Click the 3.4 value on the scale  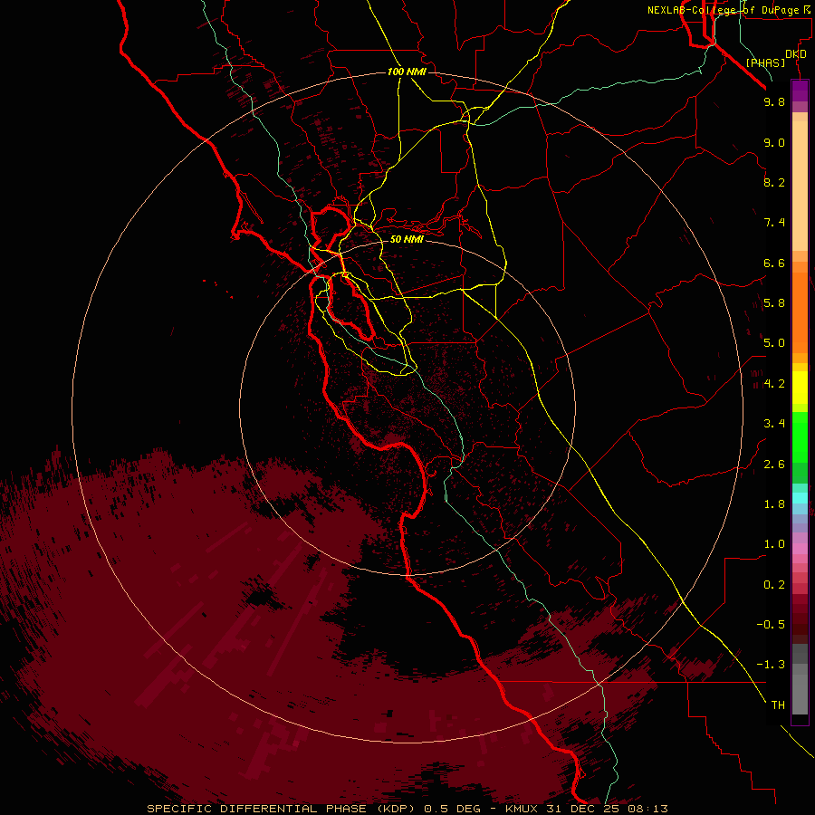[774, 424]
